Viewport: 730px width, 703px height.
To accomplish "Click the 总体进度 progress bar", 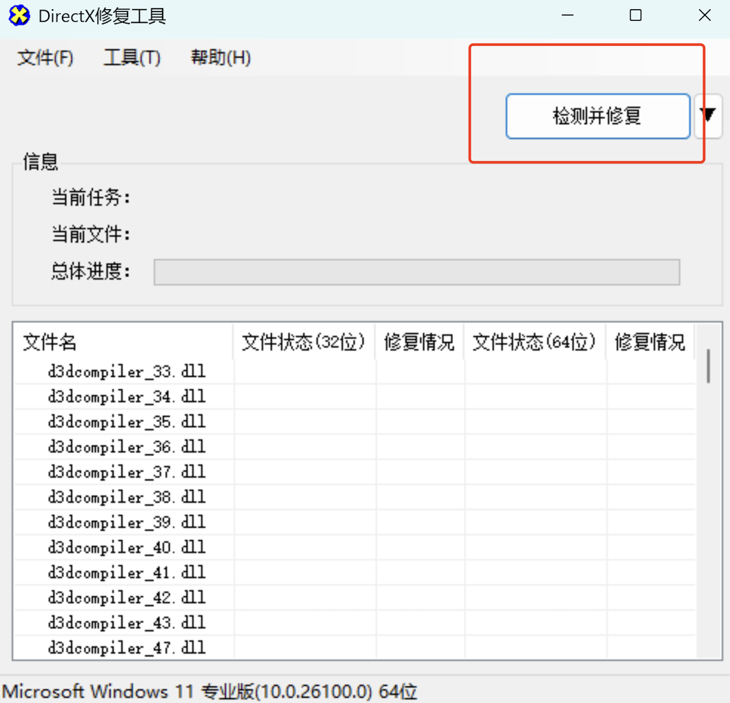I will 416,272.
